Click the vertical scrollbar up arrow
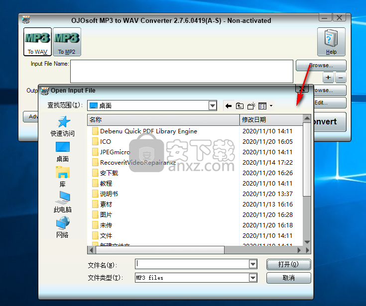This screenshot has height=306, width=366. 307,118
